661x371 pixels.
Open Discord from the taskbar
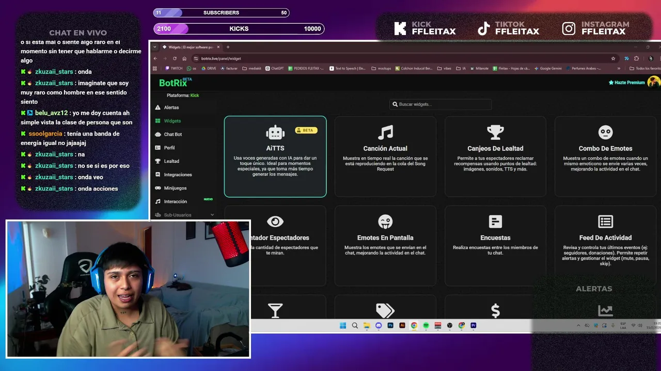click(379, 326)
